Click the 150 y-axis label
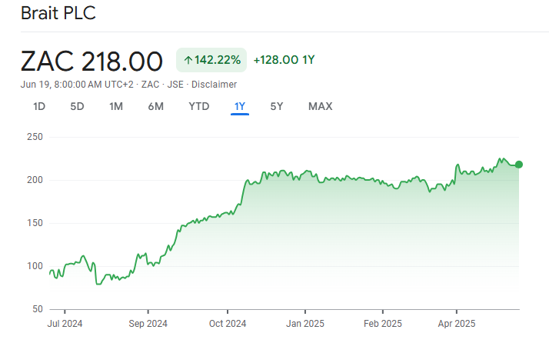The width and height of the screenshot is (549, 343). click(x=35, y=223)
